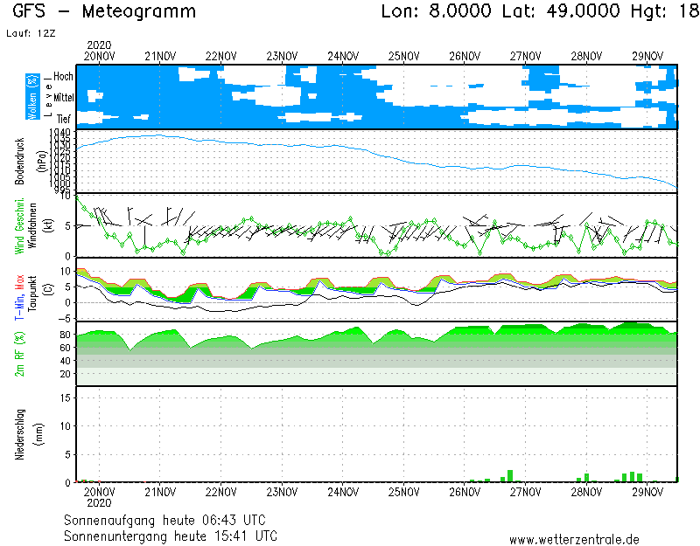This screenshot has width=700, height=546.
Task: Click '23NOV' on the top date axis
Action: point(282,57)
